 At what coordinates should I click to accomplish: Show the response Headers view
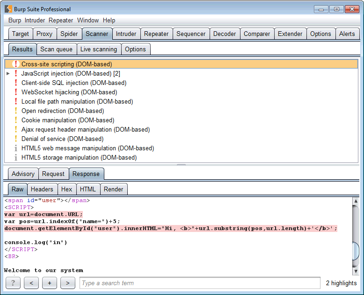[x=42, y=189]
